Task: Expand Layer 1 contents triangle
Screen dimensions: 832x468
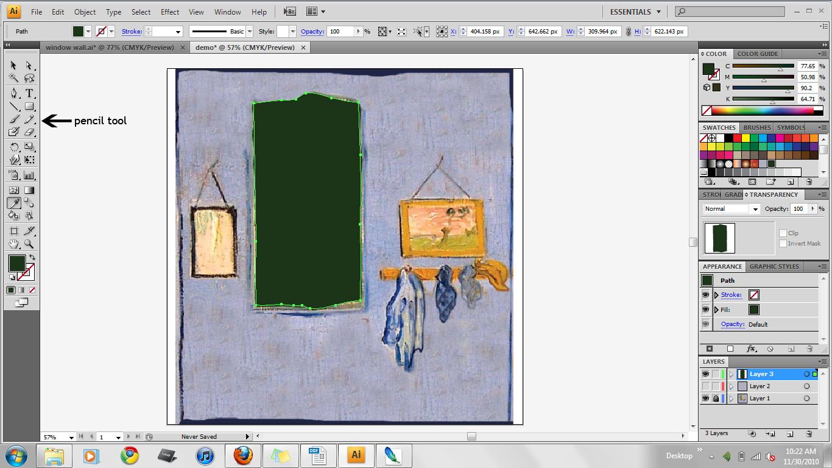Action: 732,399
